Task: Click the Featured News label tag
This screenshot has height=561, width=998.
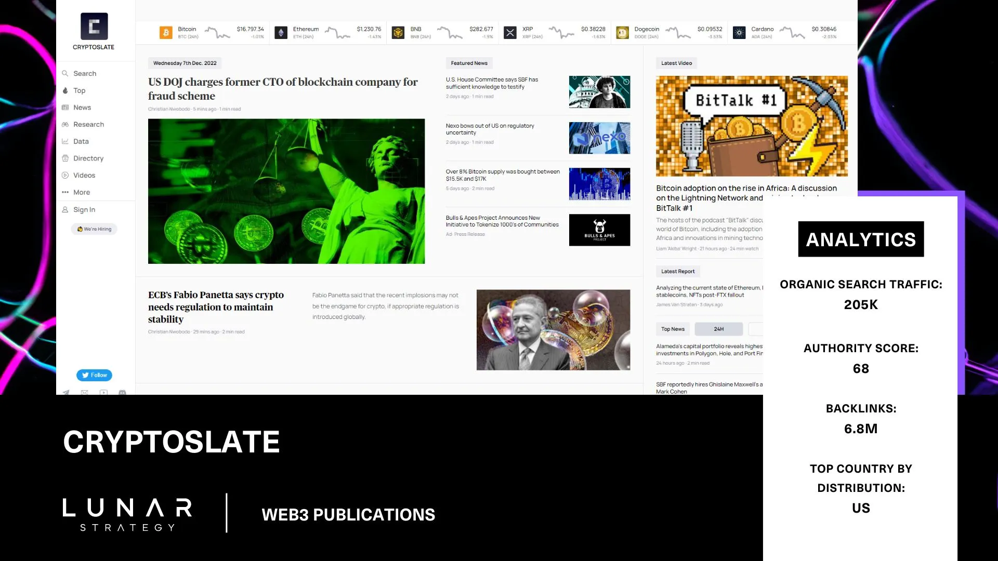Action: 469,63
